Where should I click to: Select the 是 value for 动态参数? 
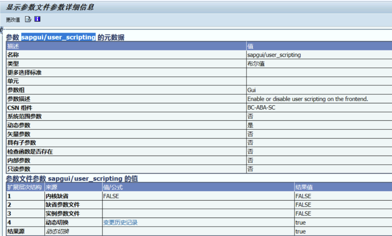pos(250,125)
